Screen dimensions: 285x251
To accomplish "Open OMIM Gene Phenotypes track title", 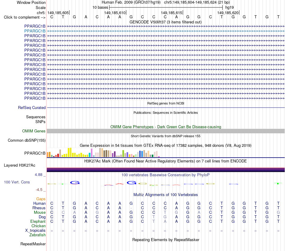I will pos(166,127).
